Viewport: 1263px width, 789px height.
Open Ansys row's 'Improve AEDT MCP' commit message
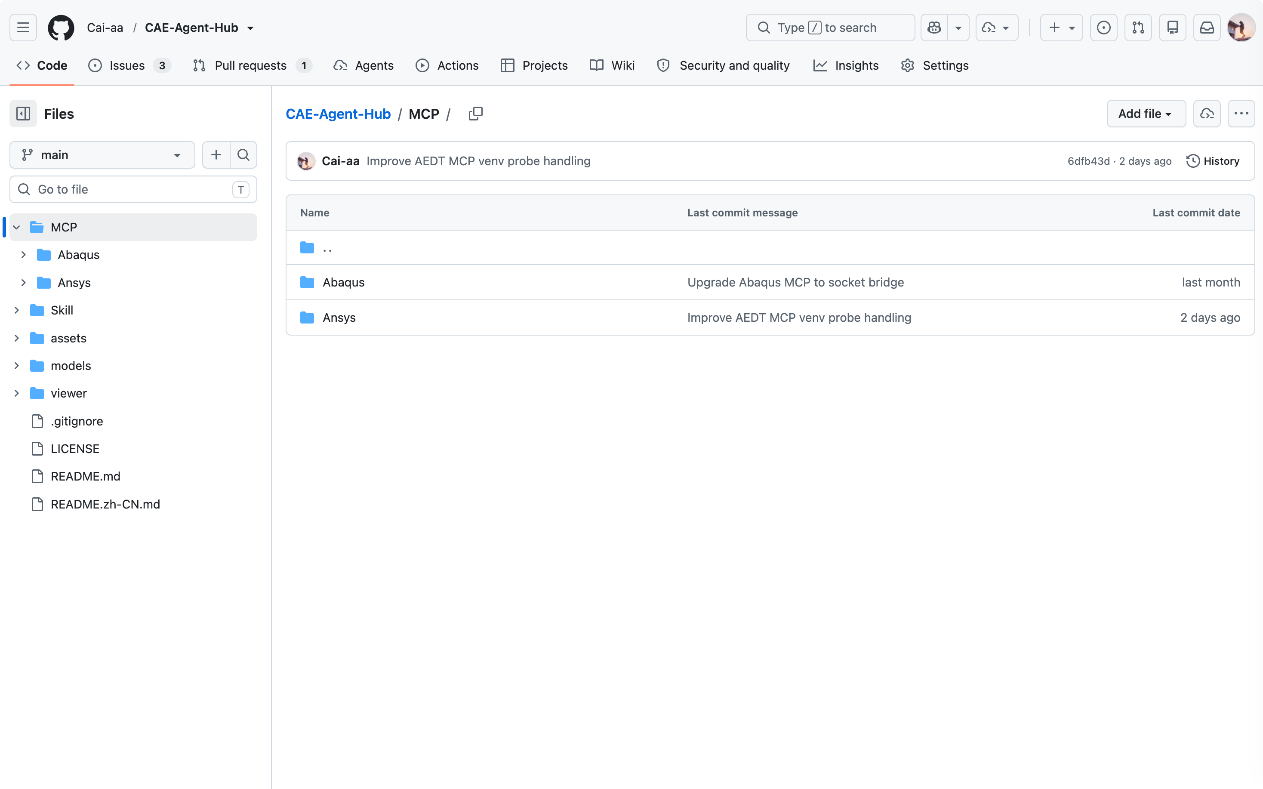(799, 318)
